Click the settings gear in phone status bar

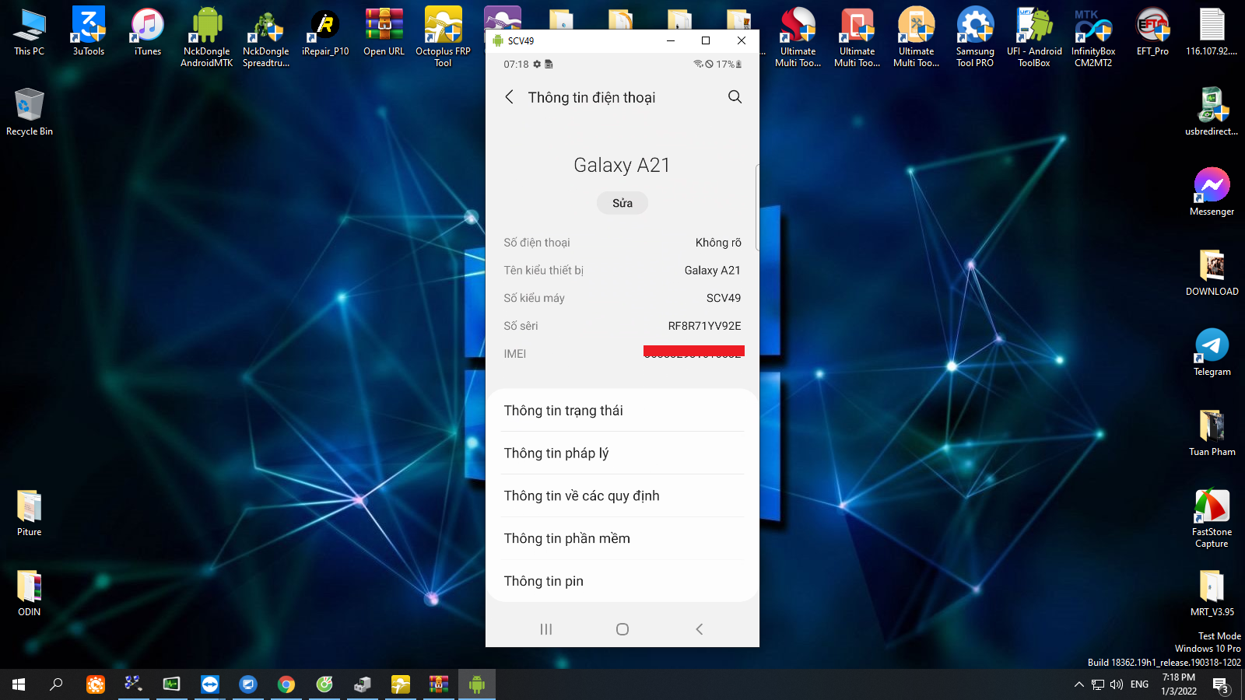[537, 65]
